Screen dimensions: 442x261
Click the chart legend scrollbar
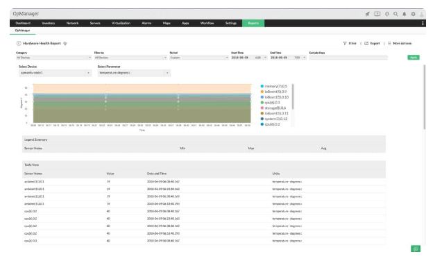[x=293, y=96]
